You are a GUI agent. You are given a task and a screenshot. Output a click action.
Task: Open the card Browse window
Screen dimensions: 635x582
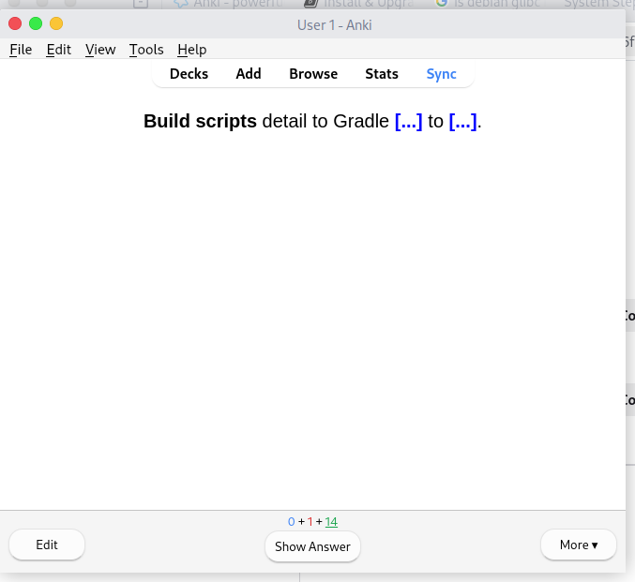[x=313, y=74]
